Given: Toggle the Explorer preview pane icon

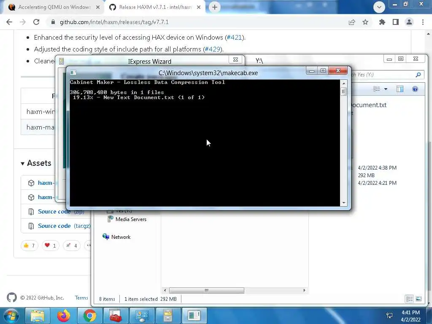Looking at the screenshot, I should 400,89.
